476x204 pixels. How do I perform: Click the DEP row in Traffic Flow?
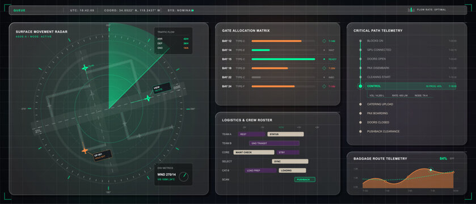coord(173,43)
